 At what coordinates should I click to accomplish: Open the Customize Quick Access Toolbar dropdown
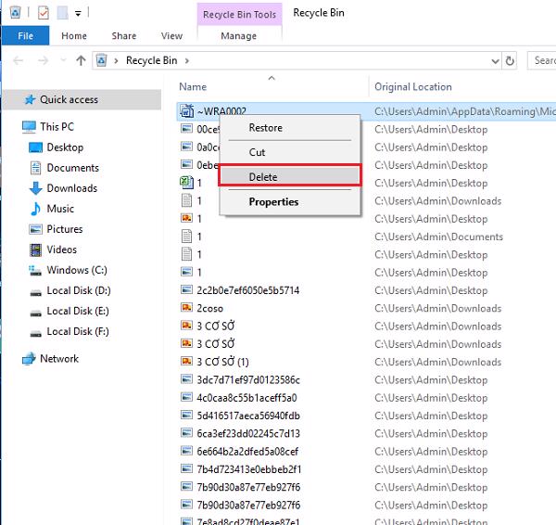tap(78, 14)
